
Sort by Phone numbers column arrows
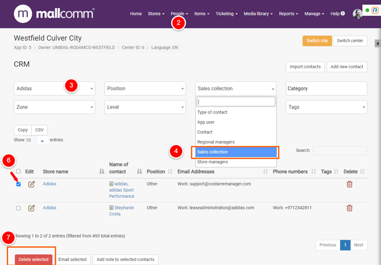coord(313,172)
